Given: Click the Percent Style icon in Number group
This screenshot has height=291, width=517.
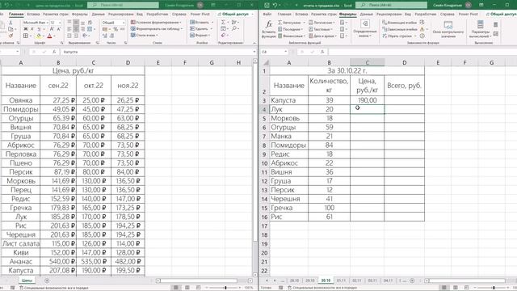Looking at the screenshot, I should tap(116, 29).
